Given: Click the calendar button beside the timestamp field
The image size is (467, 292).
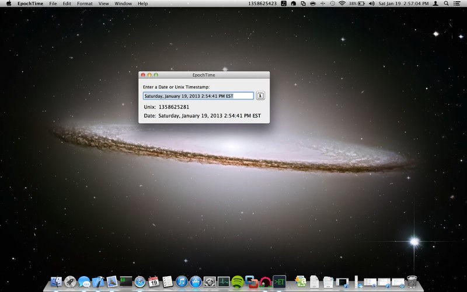Looking at the screenshot, I should (260, 96).
